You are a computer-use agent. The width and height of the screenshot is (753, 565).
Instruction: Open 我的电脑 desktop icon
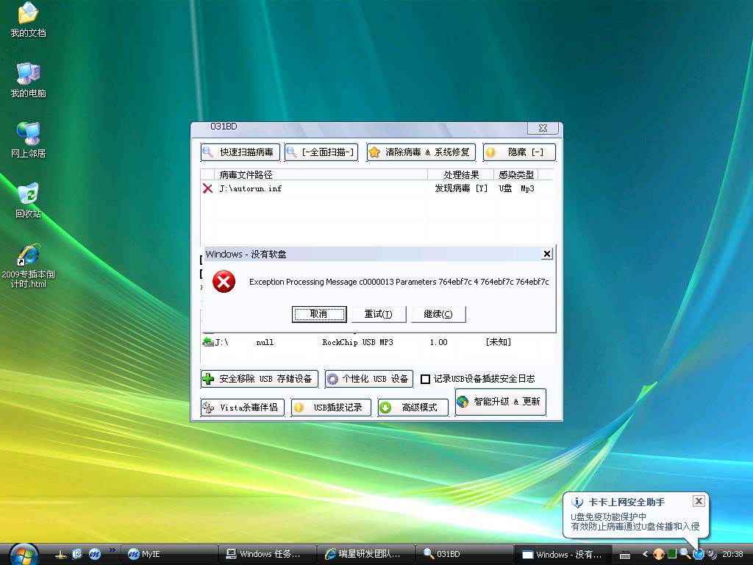point(28,79)
